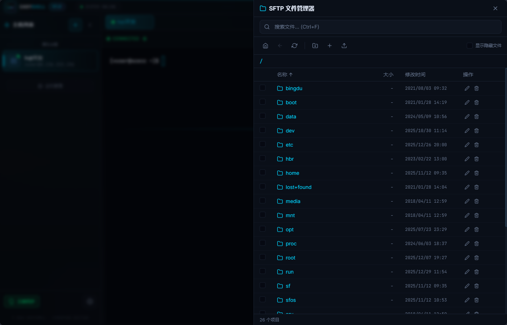Image resolution: width=507 pixels, height=325 pixels.
Task: Close the SFTP 文件管理器 panel
Action: point(495,8)
